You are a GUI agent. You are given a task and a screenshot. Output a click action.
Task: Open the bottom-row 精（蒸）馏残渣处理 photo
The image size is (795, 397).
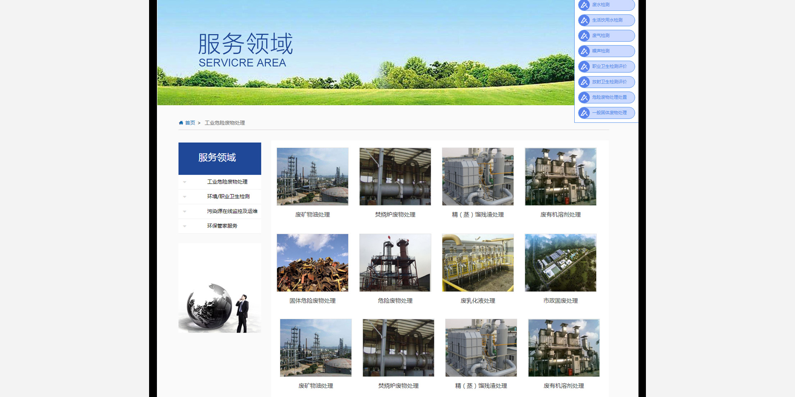pyautogui.click(x=481, y=348)
